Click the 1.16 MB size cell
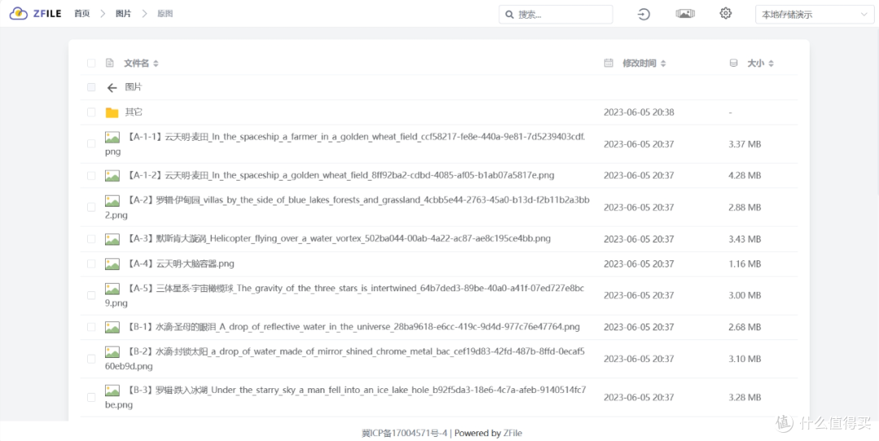 coord(745,264)
